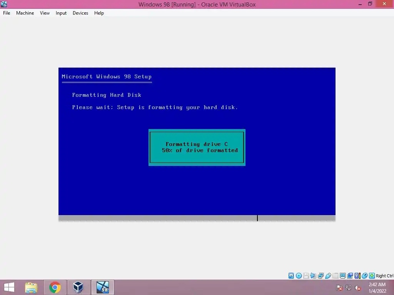Minimize the VirtualBox VM window
394x295 pixels.
(360, 4)
